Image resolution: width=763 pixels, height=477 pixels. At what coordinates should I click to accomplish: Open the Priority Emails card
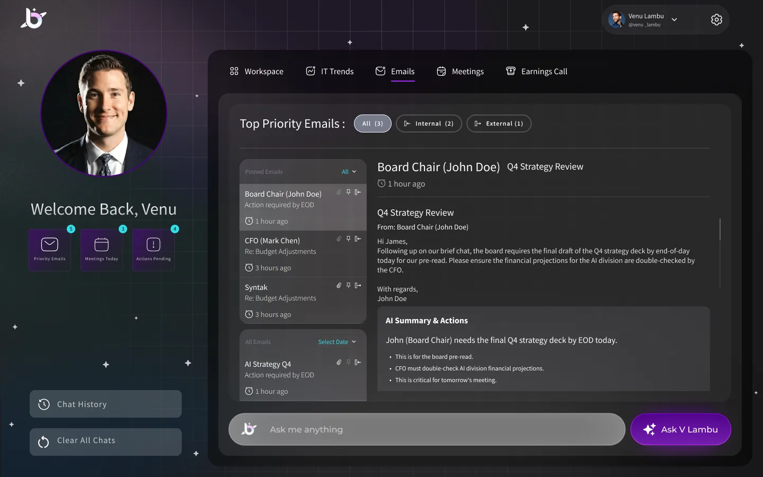coord(50,250)
